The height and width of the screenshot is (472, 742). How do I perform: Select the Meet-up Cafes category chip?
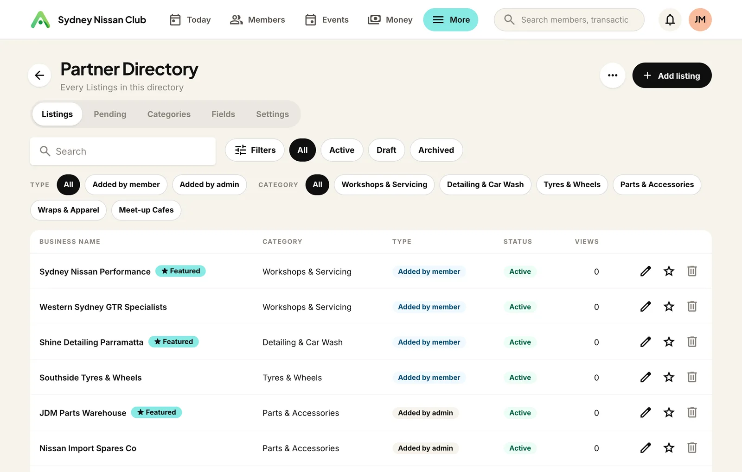tap(146, 210)
